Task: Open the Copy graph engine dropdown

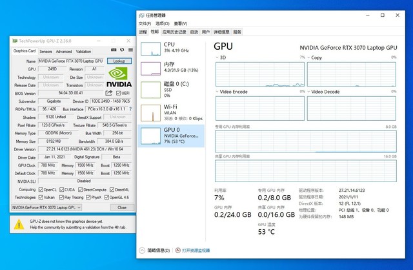Action: tap(308, 57)
